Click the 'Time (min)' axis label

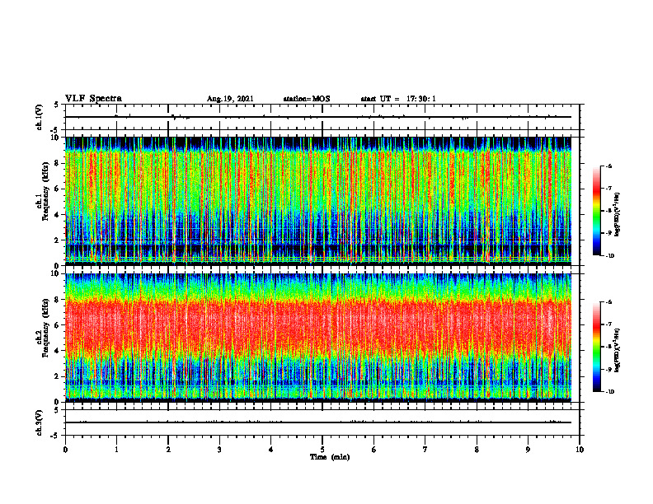(330, 457)
